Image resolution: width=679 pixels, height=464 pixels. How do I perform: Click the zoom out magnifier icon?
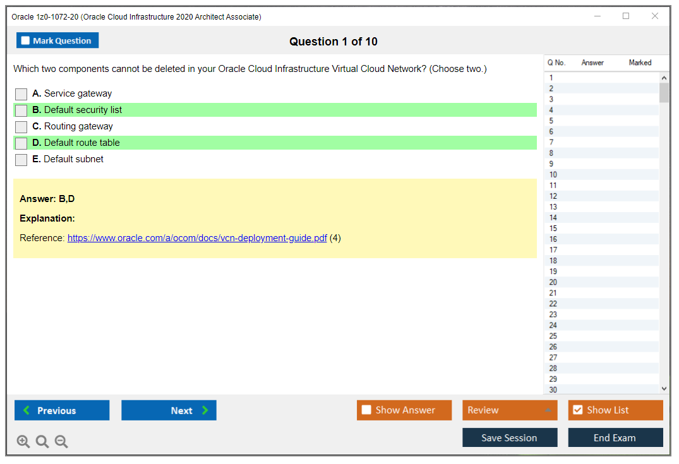(61, 442)
